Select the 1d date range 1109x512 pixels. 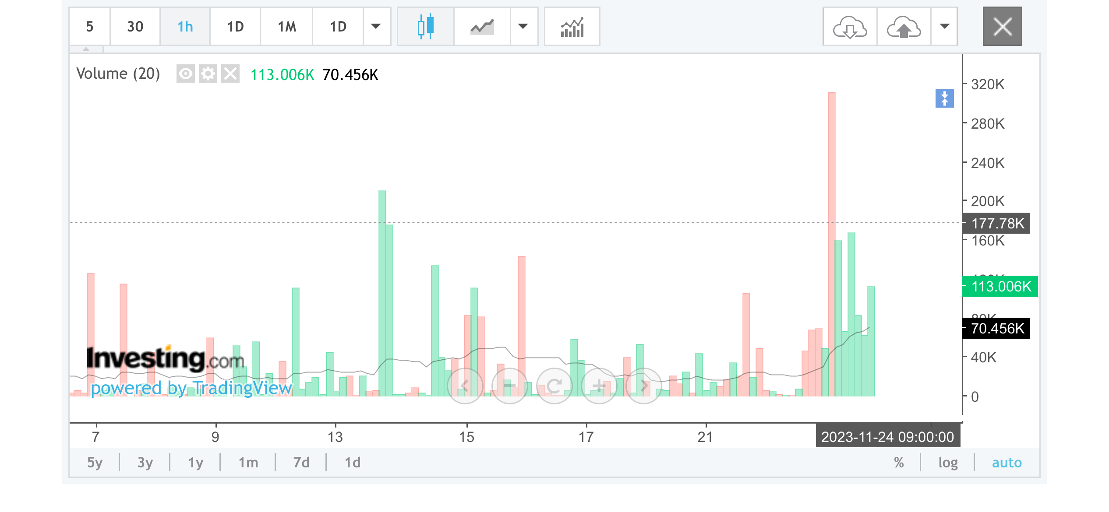pos(352,463)
